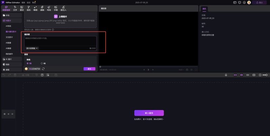Open the 檔案 (File) menu

point(23,2)
